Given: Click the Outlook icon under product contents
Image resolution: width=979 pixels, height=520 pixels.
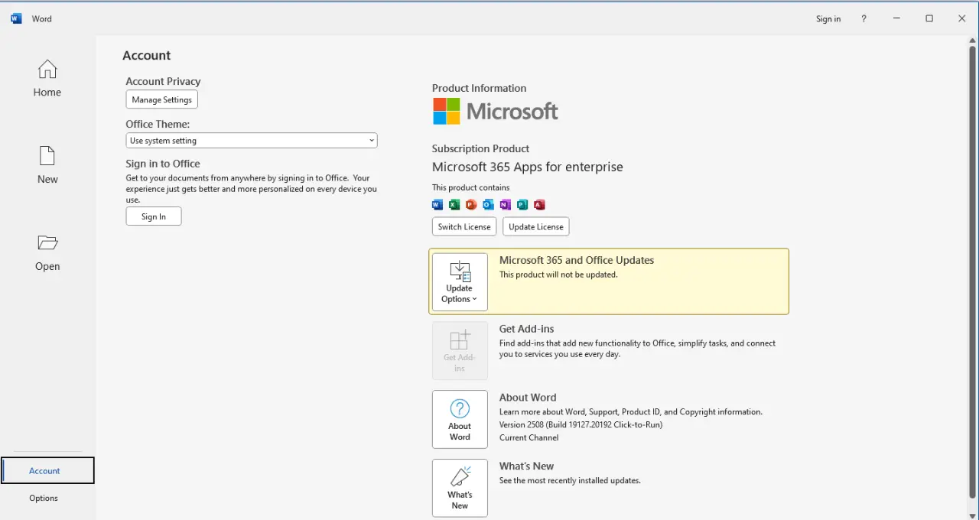Looking at the screenshot, I should pyautogui.click(x=488, y=204).
